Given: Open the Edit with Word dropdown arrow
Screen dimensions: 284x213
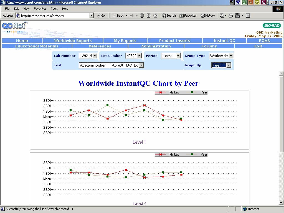Looking at the screenshot, I should pyautogui.click(x=242, y=16).
